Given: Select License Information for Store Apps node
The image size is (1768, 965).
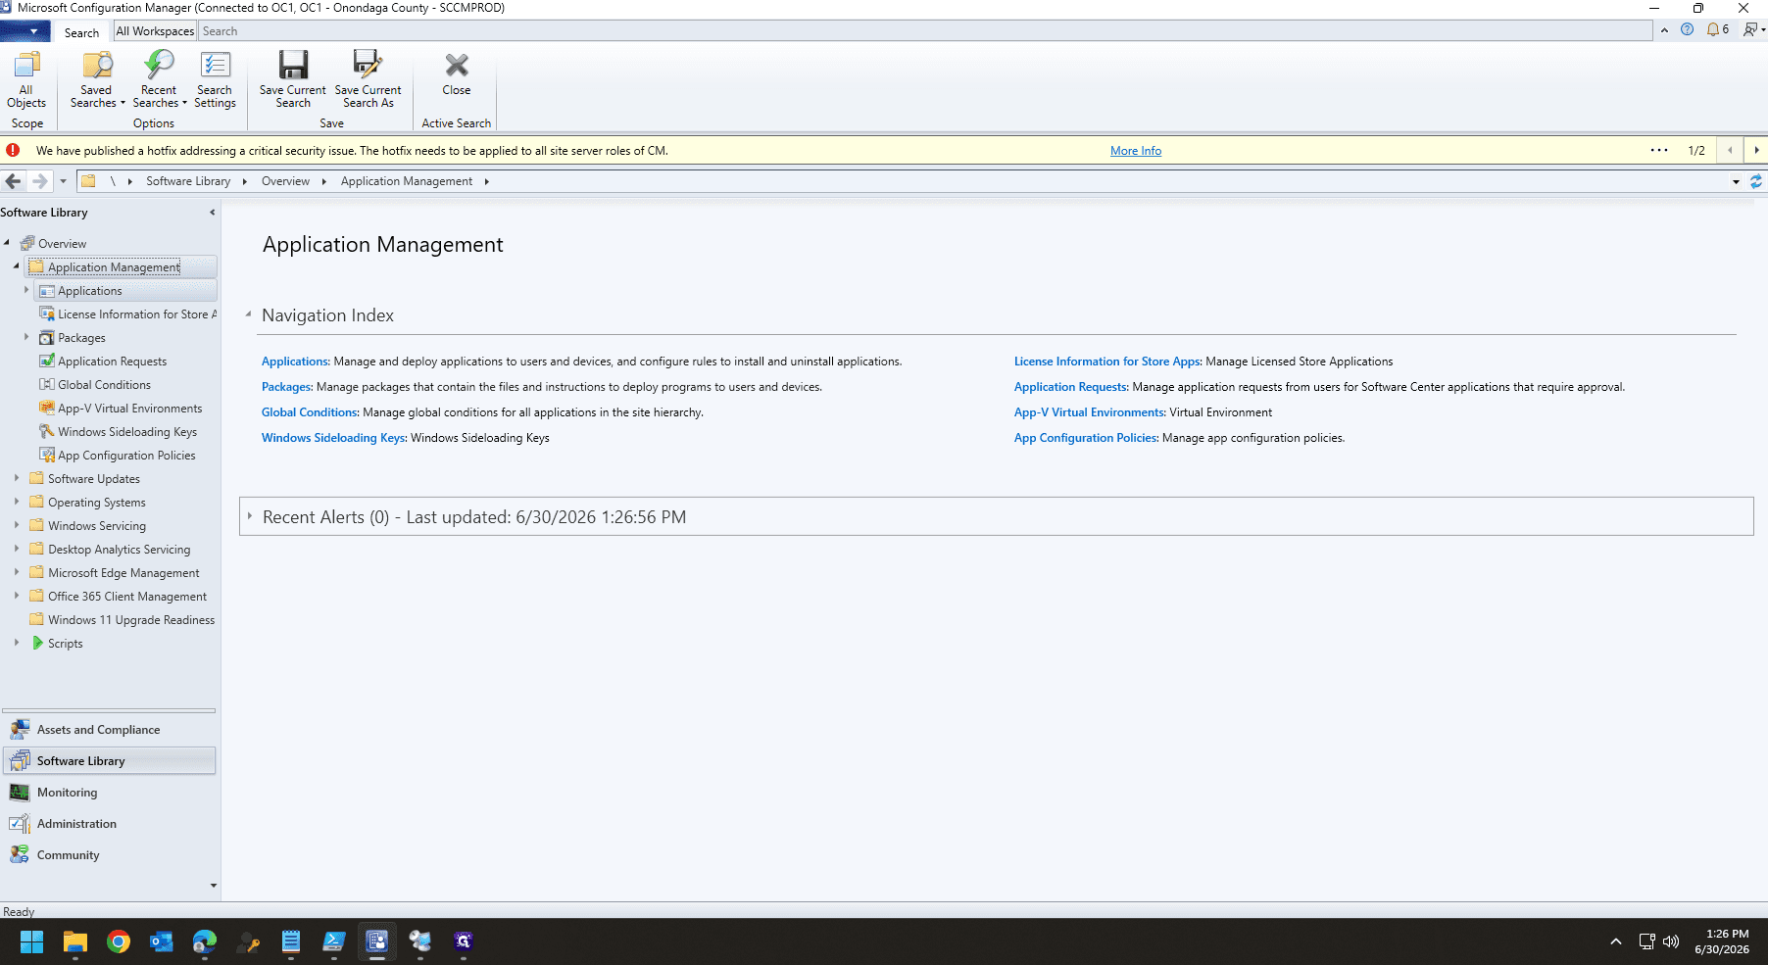Looking at the screenshot, I should (127, 314).
